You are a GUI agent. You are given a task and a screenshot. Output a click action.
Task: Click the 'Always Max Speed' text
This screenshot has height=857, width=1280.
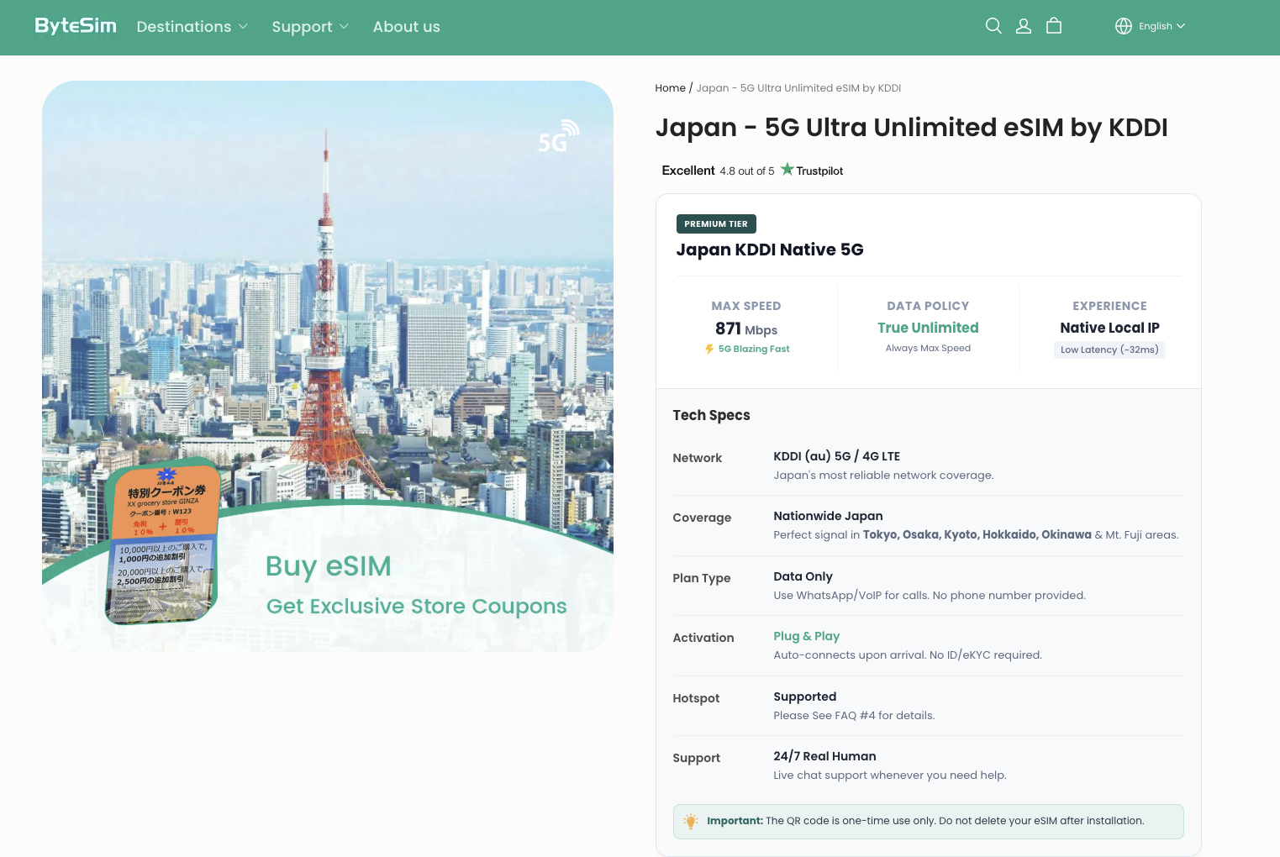pos(928,348)
